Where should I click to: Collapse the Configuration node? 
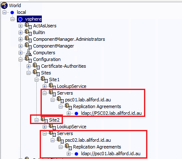point(20,59)
